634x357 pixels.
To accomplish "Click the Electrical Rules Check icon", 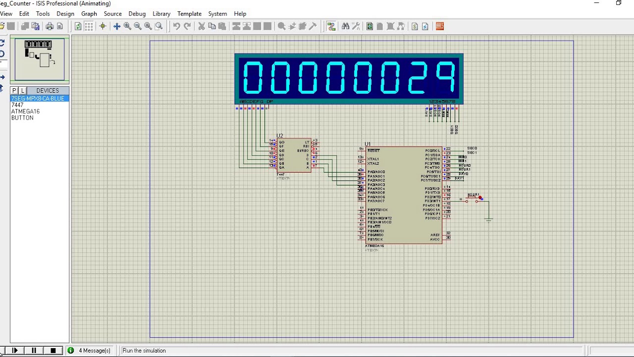I will click(425, 26).
